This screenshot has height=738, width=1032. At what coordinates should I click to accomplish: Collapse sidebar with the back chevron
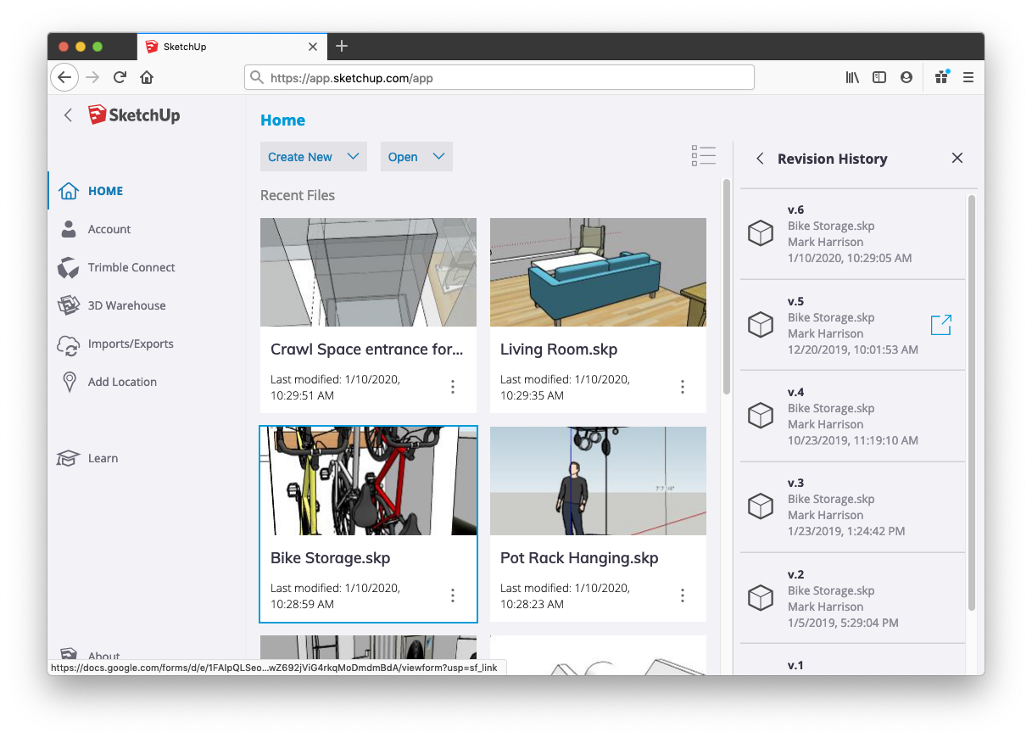pyautogui.click(x=69, y=115)
